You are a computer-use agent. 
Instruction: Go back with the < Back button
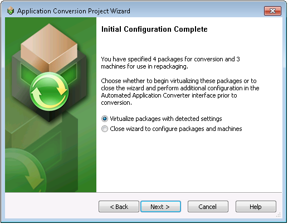[x=119, y=206]
